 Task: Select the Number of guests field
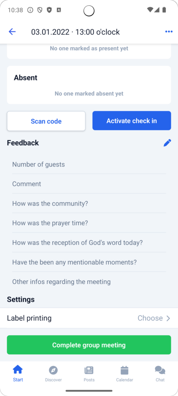click(89, 164)
